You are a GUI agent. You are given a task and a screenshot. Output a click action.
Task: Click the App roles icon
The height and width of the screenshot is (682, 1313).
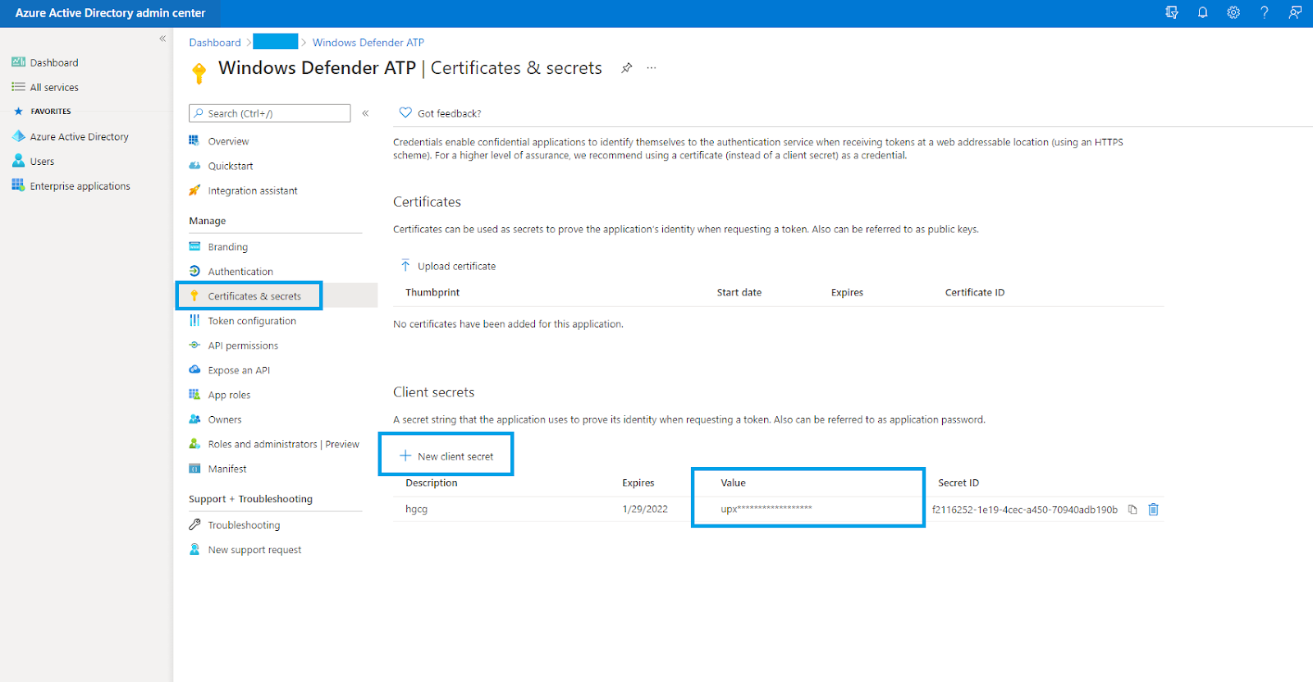194,394
